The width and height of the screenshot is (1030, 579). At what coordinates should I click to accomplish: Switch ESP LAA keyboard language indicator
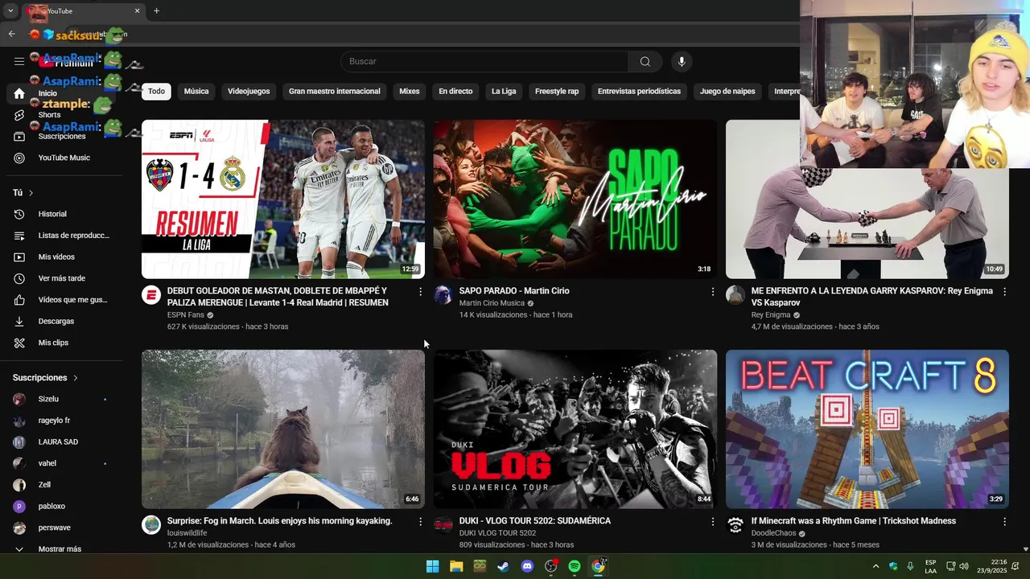930,566
